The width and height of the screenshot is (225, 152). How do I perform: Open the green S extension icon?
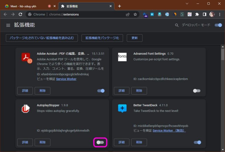182,14
